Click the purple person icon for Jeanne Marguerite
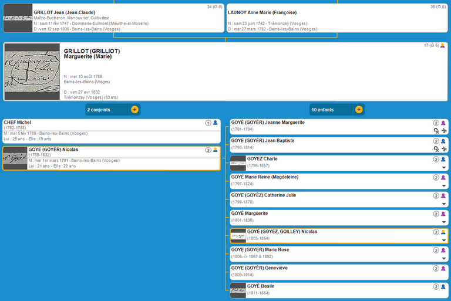Image resolution: width=451 pixels, height=301 pixels. [x=443, y=123]
